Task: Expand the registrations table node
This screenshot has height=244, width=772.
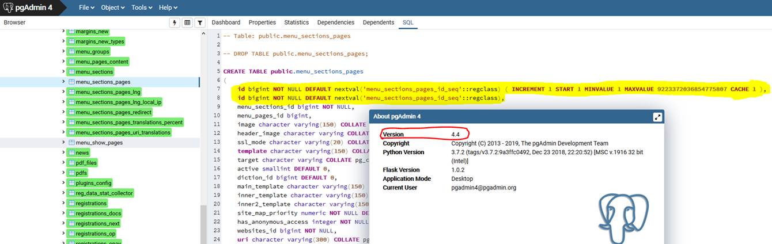Action: tap(63, 203)
